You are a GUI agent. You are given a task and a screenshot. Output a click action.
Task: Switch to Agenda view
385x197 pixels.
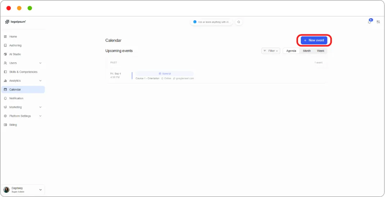(x=291, y=51)
